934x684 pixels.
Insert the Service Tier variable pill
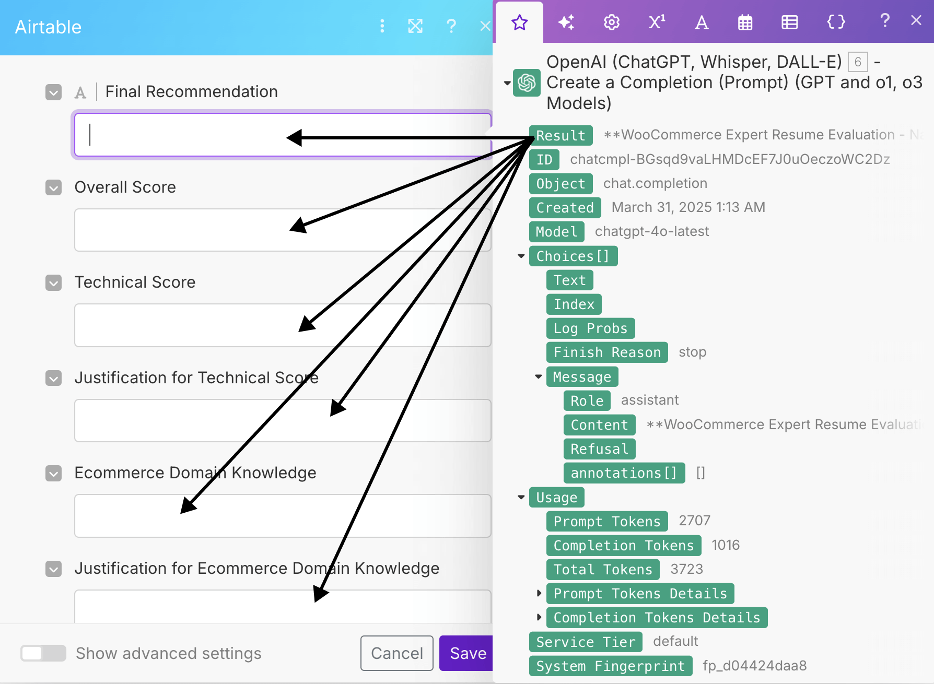click(586, 642)
